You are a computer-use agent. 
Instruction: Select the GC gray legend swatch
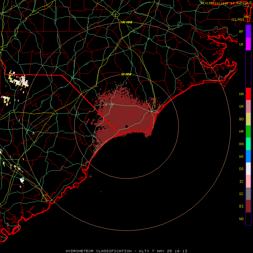click(x=248, y=194)
